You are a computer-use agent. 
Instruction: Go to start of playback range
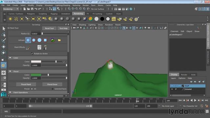[180, 100]
